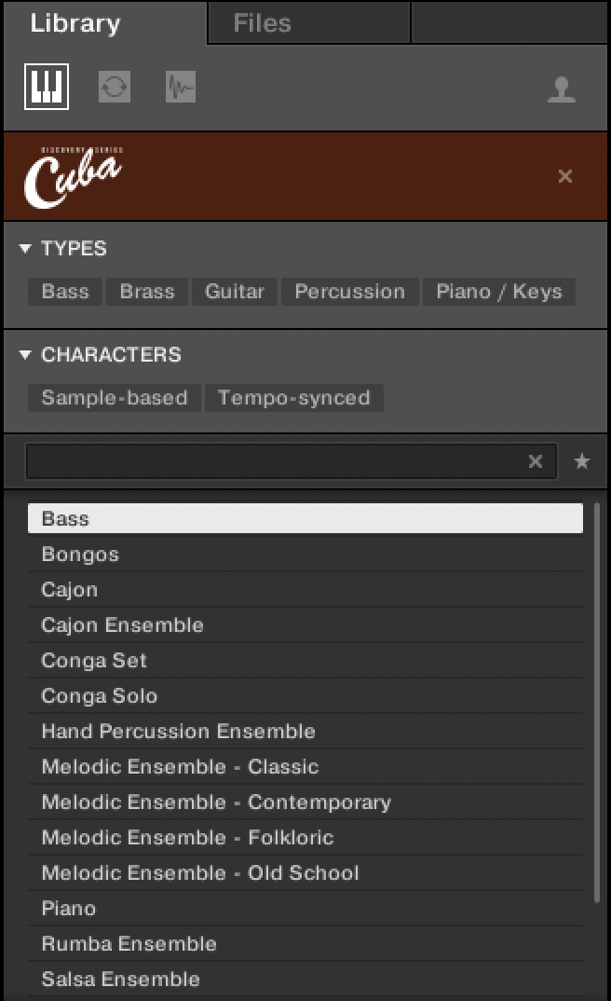The height and width of the screenshot is (1001, 611).
Task: Select the Instruments keyboard icon
Action: tap(47, 88)
